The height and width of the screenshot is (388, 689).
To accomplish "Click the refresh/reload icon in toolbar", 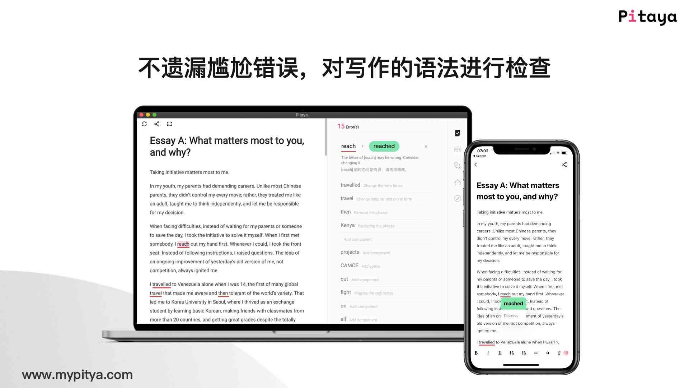I will [x=145, y=124].
